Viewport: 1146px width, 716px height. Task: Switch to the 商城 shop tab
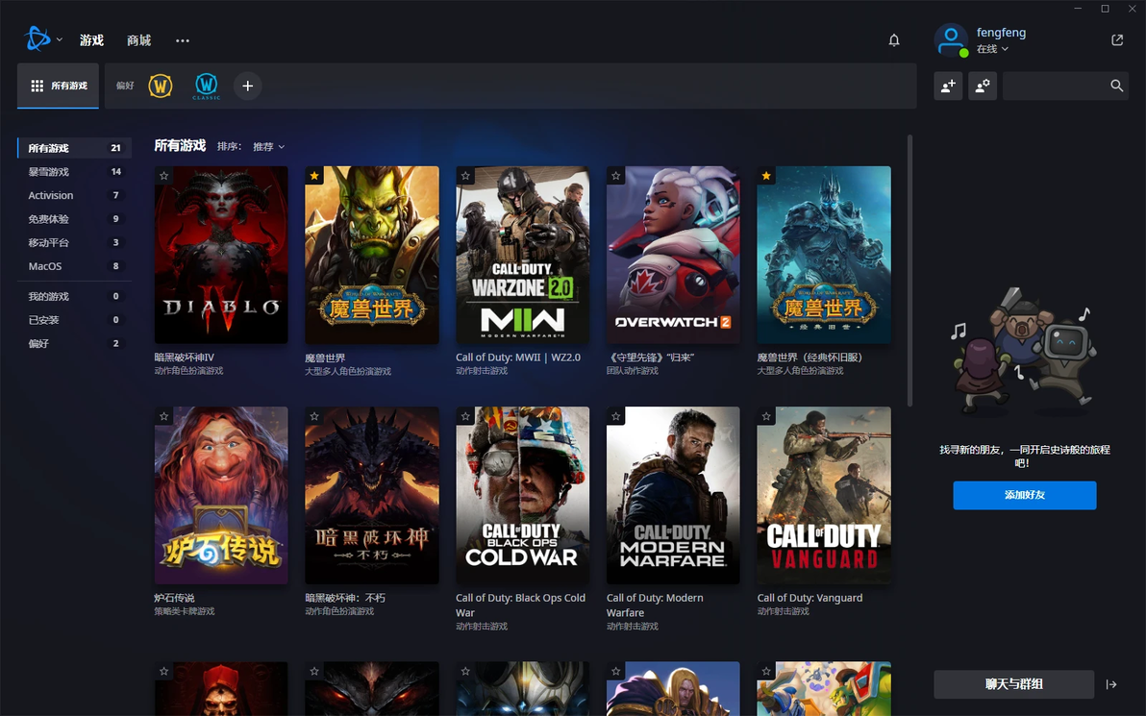138,40
